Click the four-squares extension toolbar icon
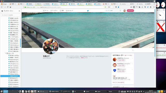 coord(140,7)
